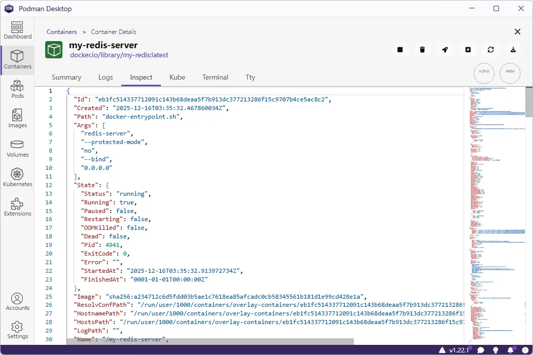This screenshot has height=355, width=533.
Task: Switch to the Logs tab
Action: click(106, 77)
